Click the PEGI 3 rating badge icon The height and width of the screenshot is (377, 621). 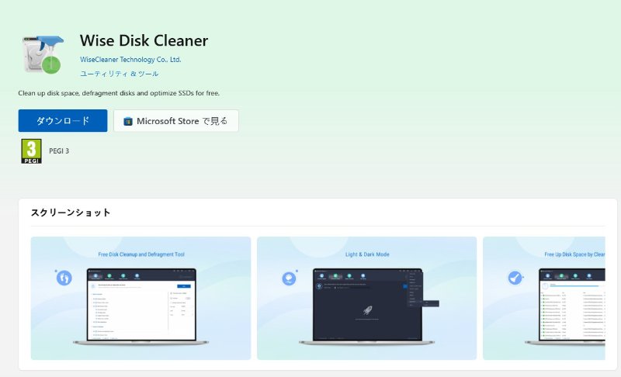(x=31, y=151)
